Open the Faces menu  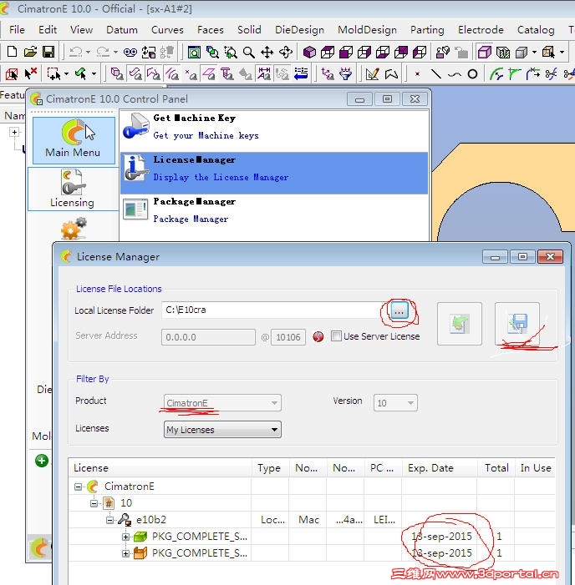click(211, 30)
